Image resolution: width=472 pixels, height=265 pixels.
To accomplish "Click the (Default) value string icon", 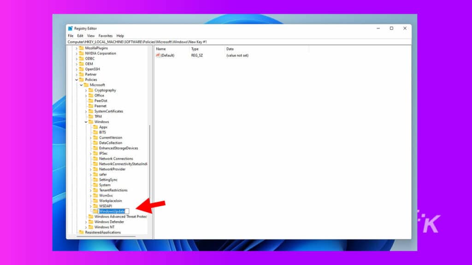I will 158,55.
